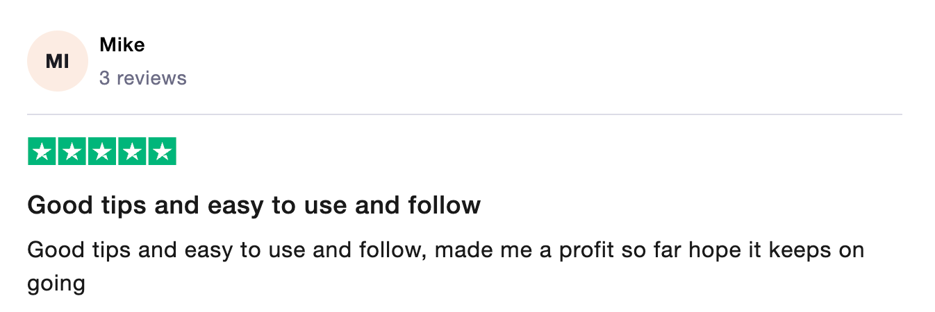Click the "3 reviews" count
The width and height of the screenshot is (935, 312).
click(143, 78)
